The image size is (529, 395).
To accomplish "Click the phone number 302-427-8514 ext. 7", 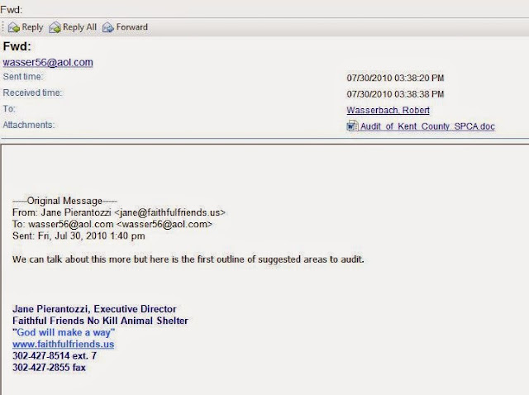I will [55, 356].
